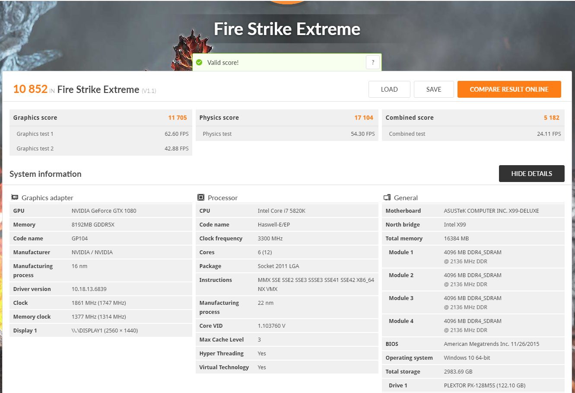The image size is (575, 393).
Task: Select Core VID value 1.103760 V
Action: (271, 326)
